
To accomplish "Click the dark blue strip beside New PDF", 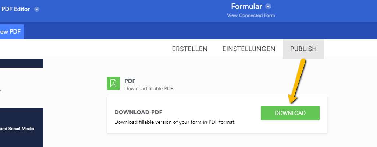I will (200, 31).
